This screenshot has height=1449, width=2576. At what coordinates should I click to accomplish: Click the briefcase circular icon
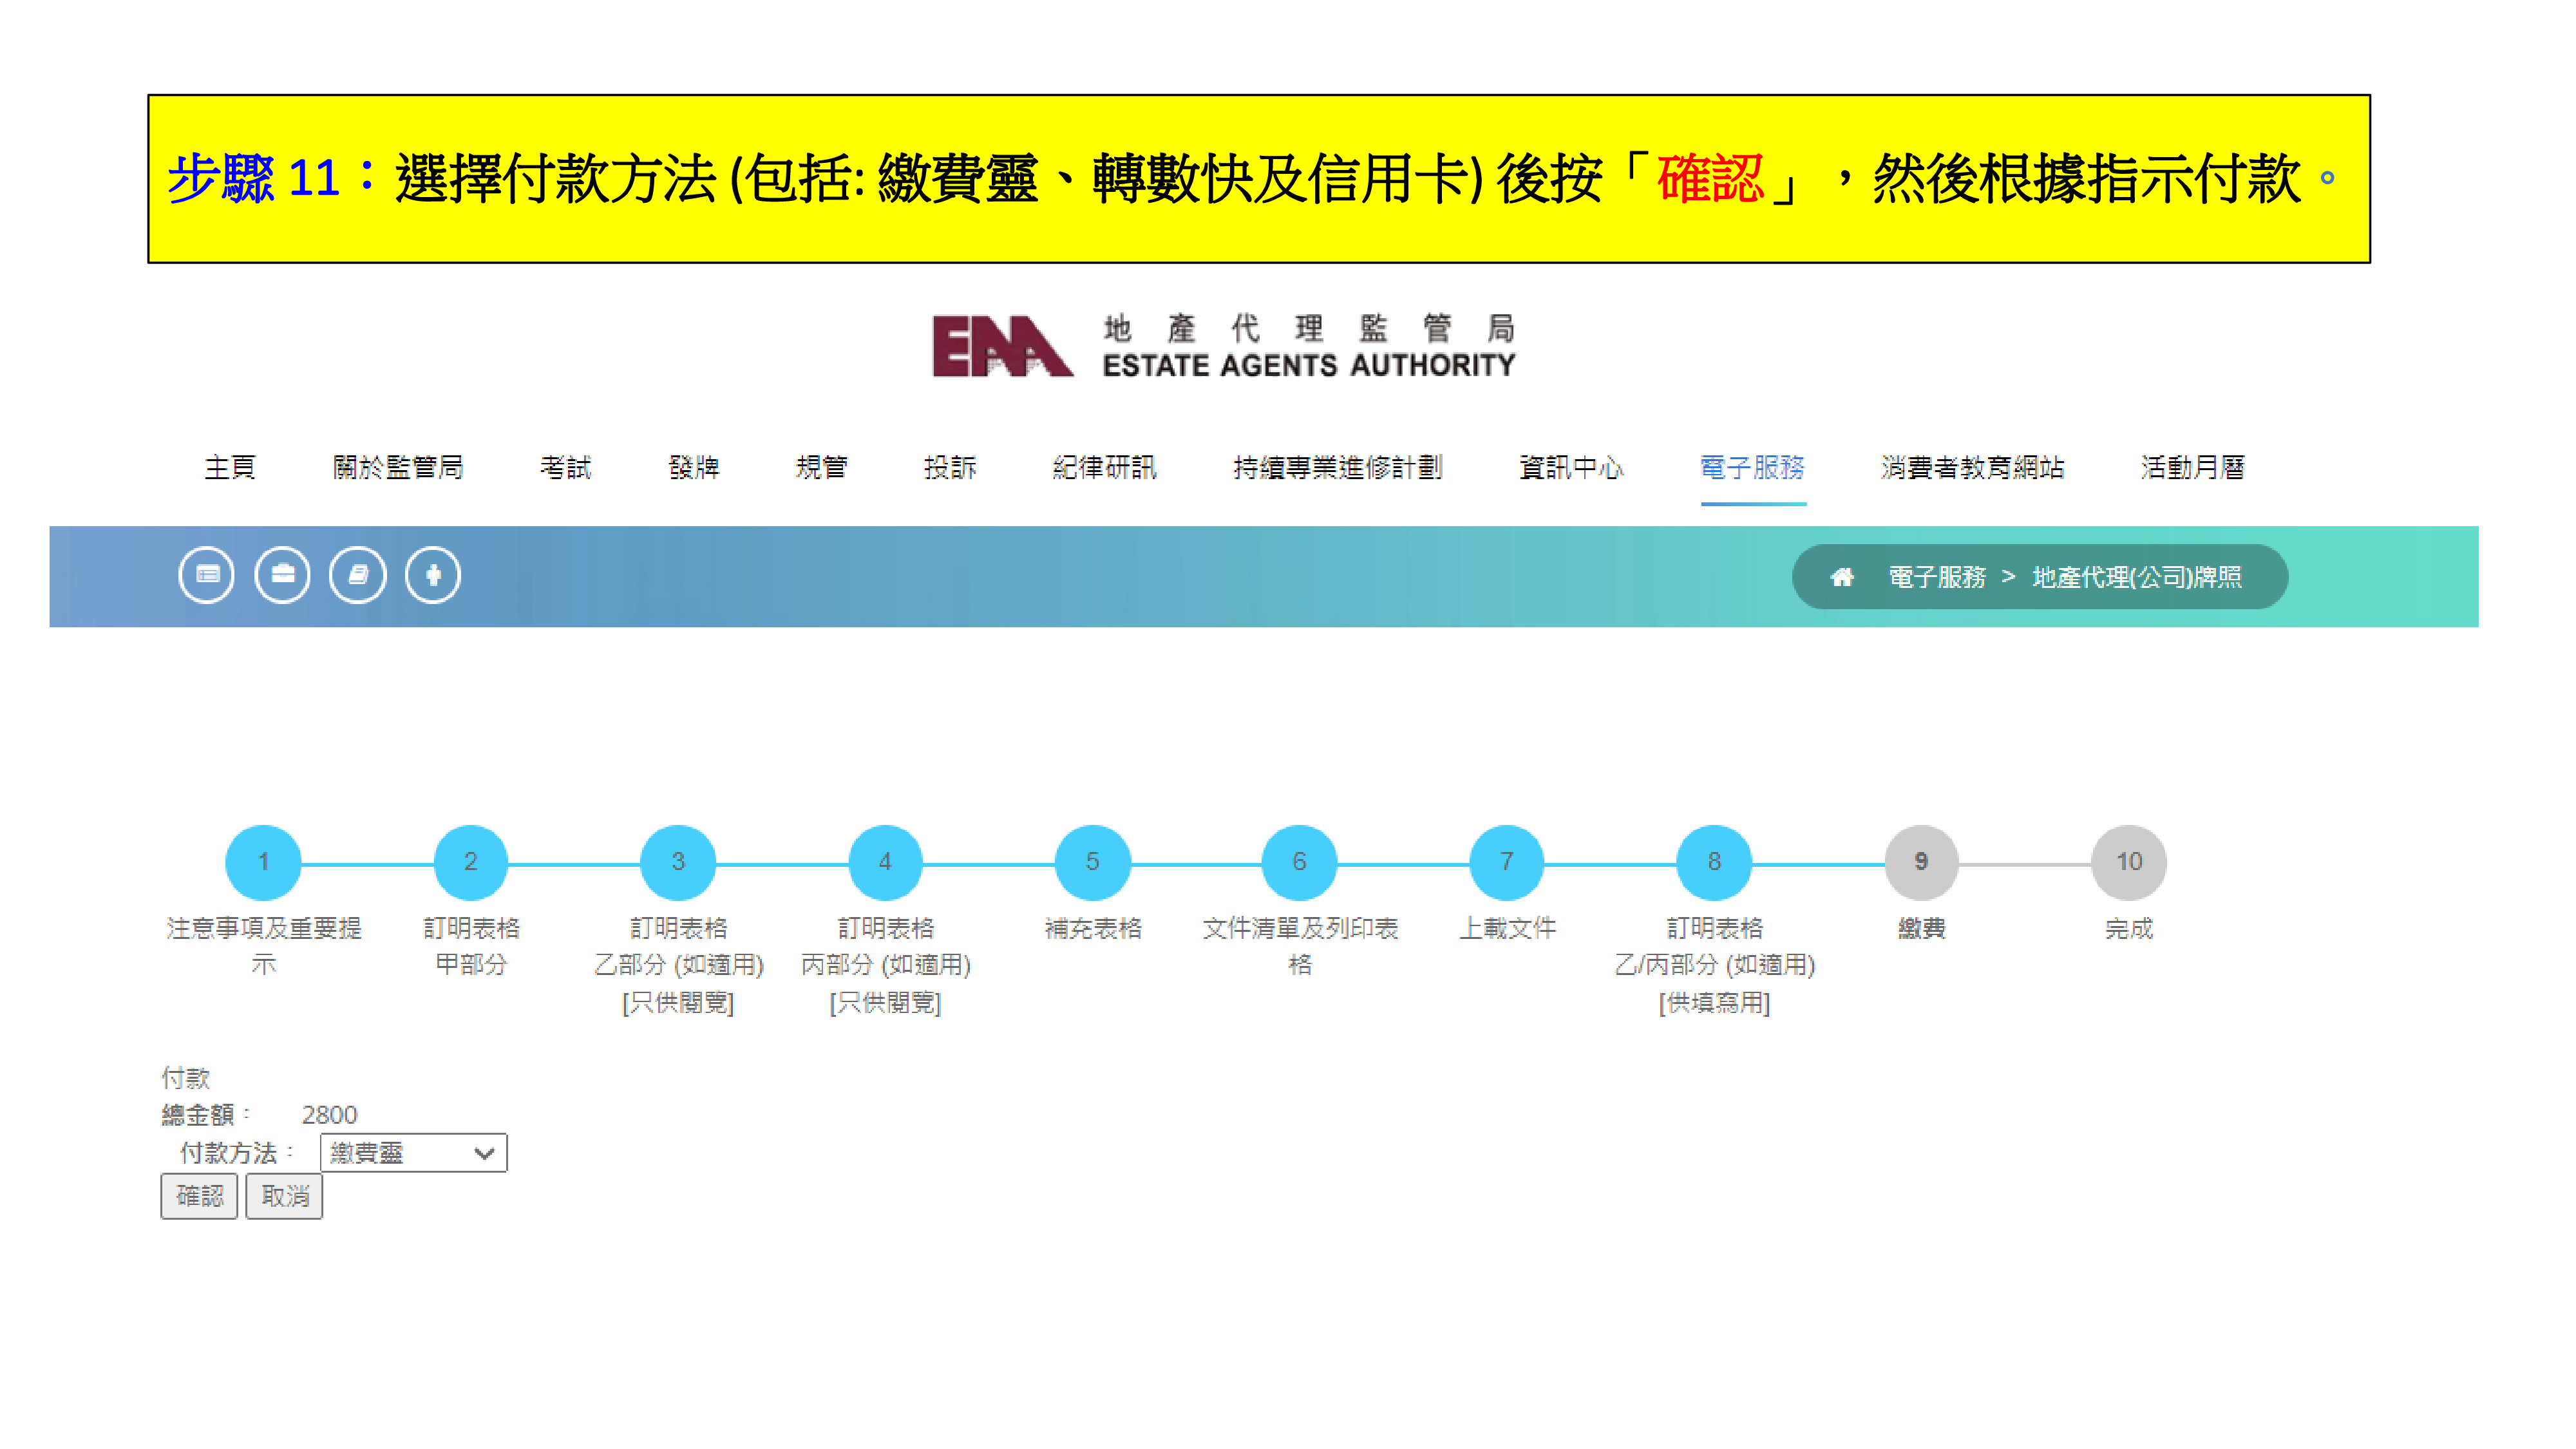[x=282, y=575]
